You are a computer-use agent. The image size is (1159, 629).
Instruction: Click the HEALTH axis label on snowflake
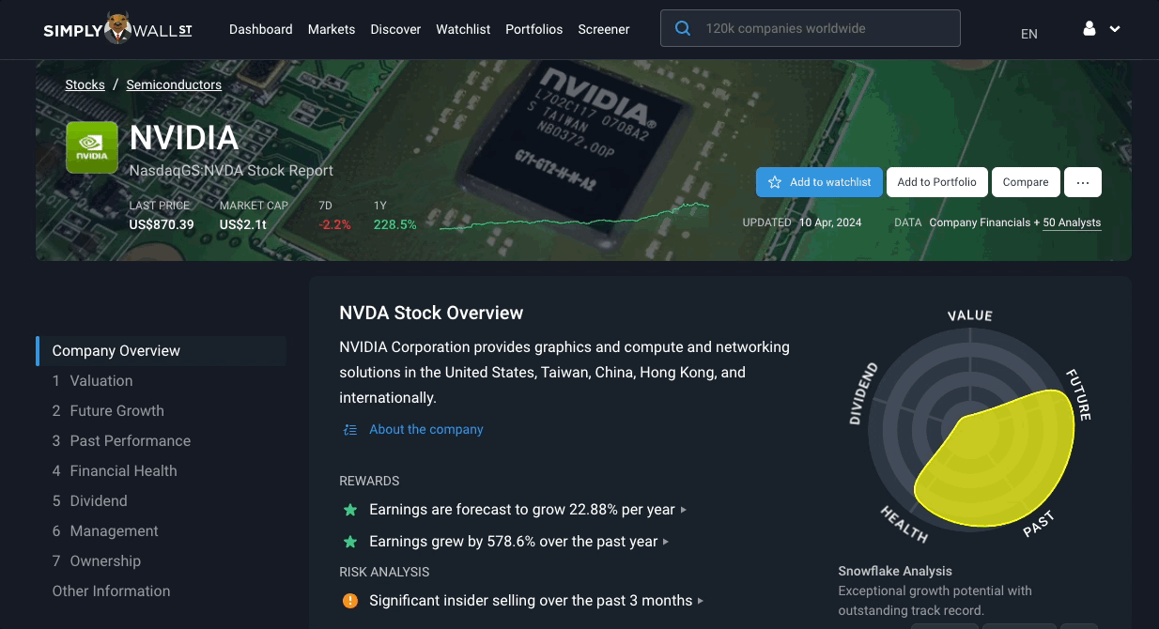(904, 524)
